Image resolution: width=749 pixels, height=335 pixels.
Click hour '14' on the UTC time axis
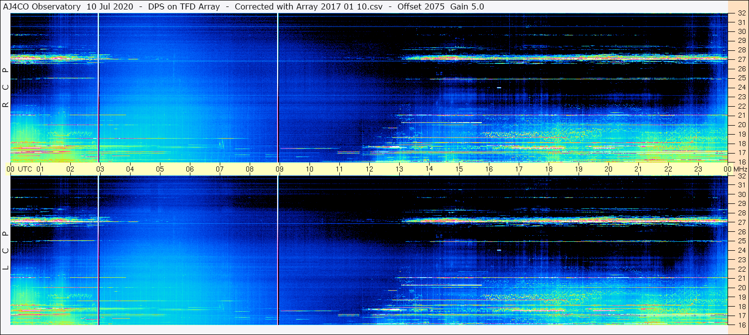pyautogui.click(x=429, y=169)
